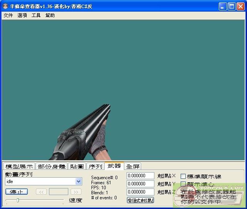Click the frame number field between arrows
Image resolution: width=247 pixels, height=209 pixels.
(x=59, y=192)
